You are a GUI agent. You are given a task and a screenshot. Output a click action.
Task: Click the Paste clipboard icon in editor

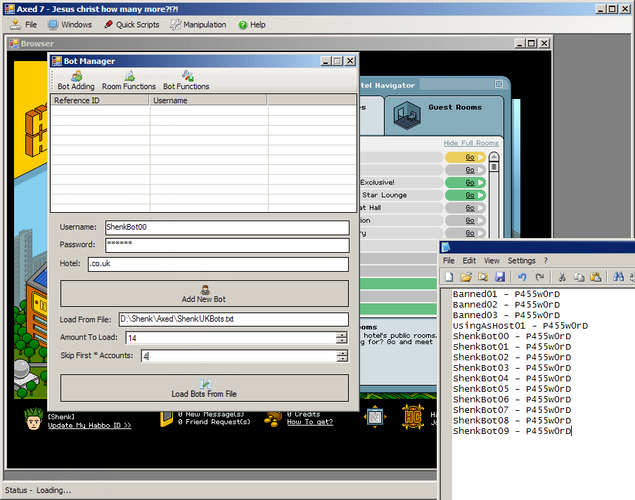(596, 277)
